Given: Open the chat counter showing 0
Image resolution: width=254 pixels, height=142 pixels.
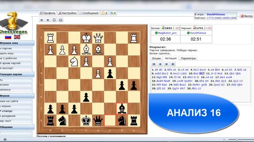Looking at the screenshot, I should [113, 13].
